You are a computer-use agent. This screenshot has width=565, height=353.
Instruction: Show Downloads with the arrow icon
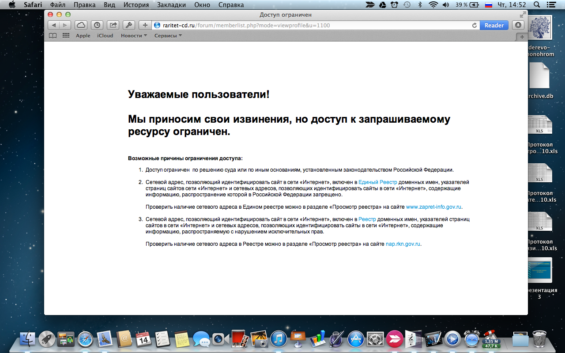pyautogui.click(x=518, y=25)
